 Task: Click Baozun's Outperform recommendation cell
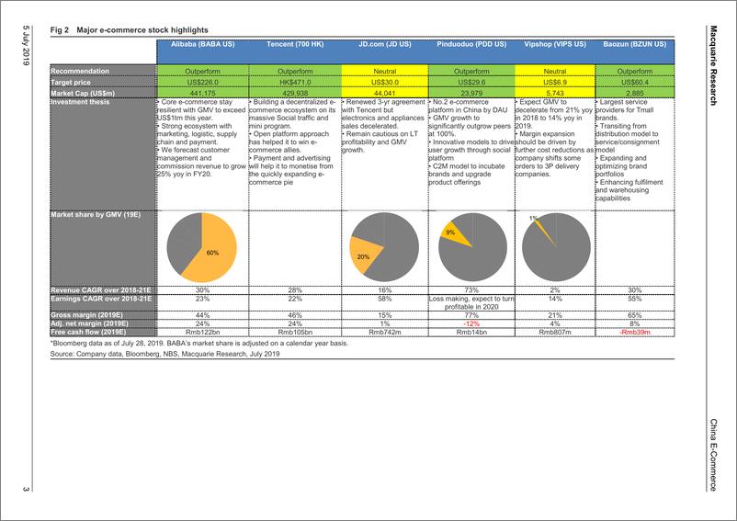coord(634,71)
